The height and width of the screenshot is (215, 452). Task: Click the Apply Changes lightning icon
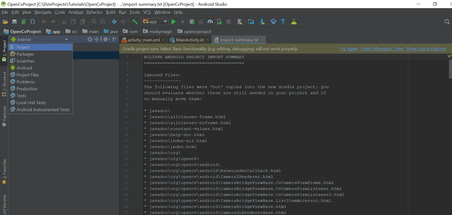pyautogui.click(x=183, y=22)
